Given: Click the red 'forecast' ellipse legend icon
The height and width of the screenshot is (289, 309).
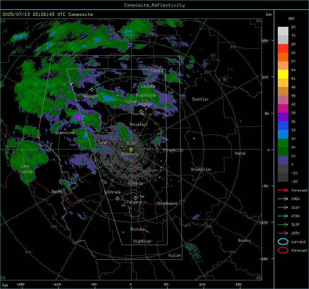Looking at the screenshot, I should [283, 250].
